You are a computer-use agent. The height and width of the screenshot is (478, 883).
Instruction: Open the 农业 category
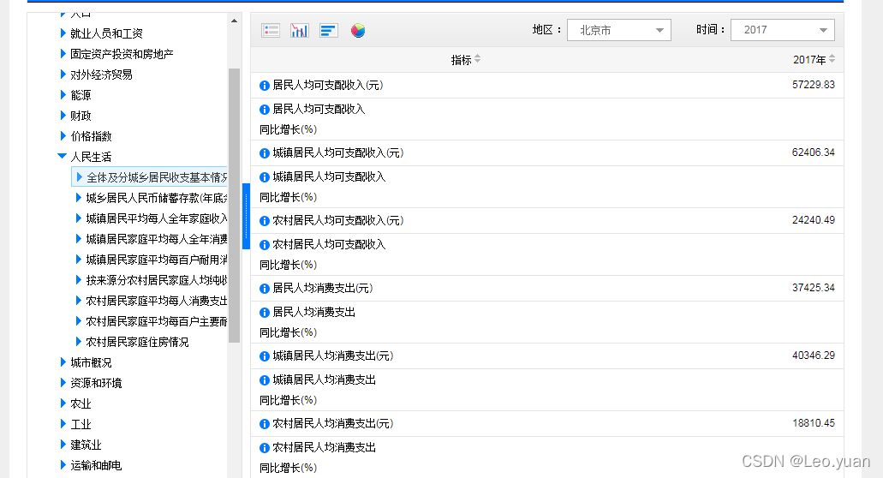[x=81, y=403]
